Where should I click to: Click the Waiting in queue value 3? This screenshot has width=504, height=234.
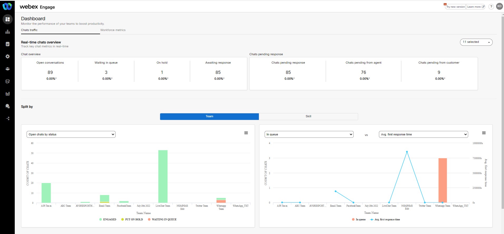tap(106, 72)
